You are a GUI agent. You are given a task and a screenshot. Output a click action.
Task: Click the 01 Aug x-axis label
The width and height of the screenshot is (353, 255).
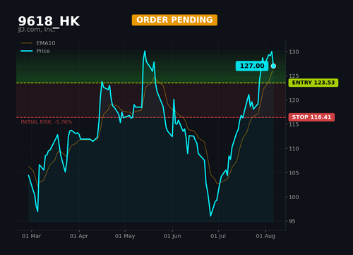tap(265, 236)
